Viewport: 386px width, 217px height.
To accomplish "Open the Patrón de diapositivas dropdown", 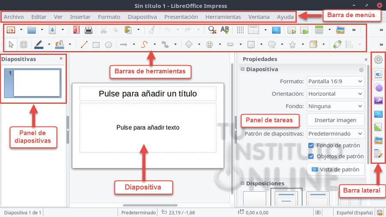I will 335,134.
